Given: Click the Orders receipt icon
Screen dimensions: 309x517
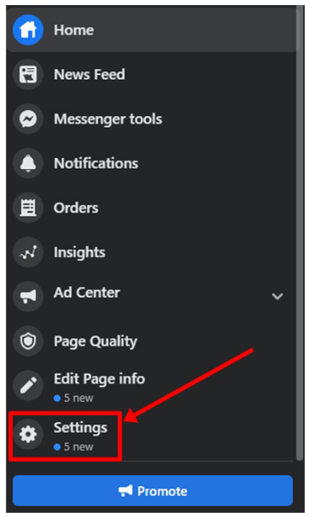Looking at the screenshot, I should tap(28, 208).
